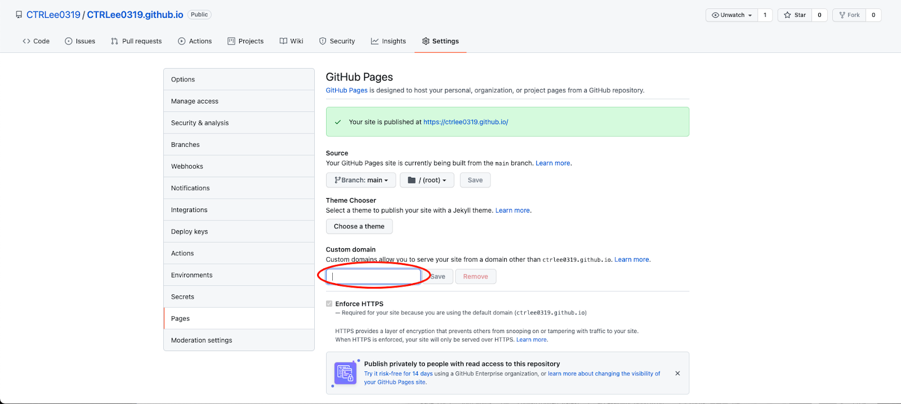Click the GitHub Pages description link
The image size is (901, 404).
tap(347, 90)
